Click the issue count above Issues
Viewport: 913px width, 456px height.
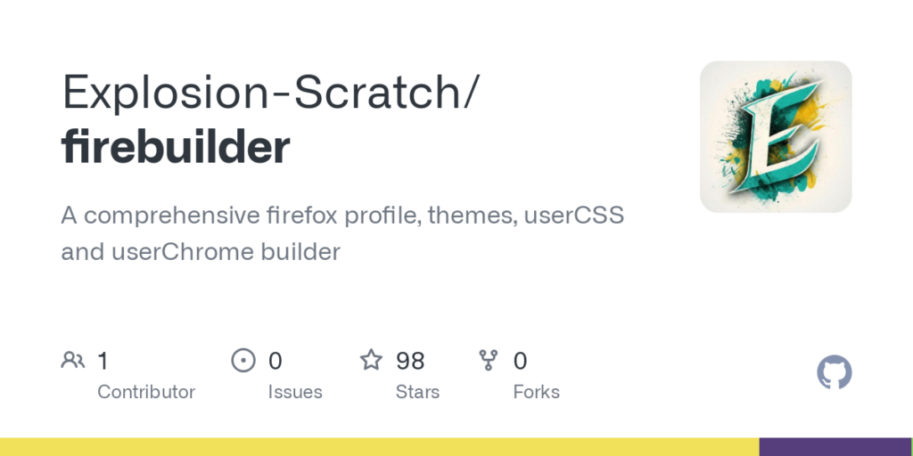coord(276,361)
